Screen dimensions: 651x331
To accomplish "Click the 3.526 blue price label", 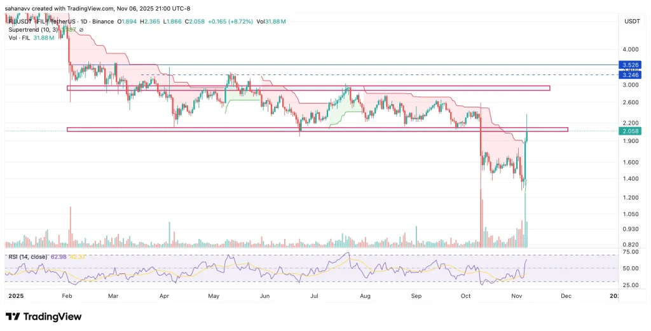I will [630, 65].
